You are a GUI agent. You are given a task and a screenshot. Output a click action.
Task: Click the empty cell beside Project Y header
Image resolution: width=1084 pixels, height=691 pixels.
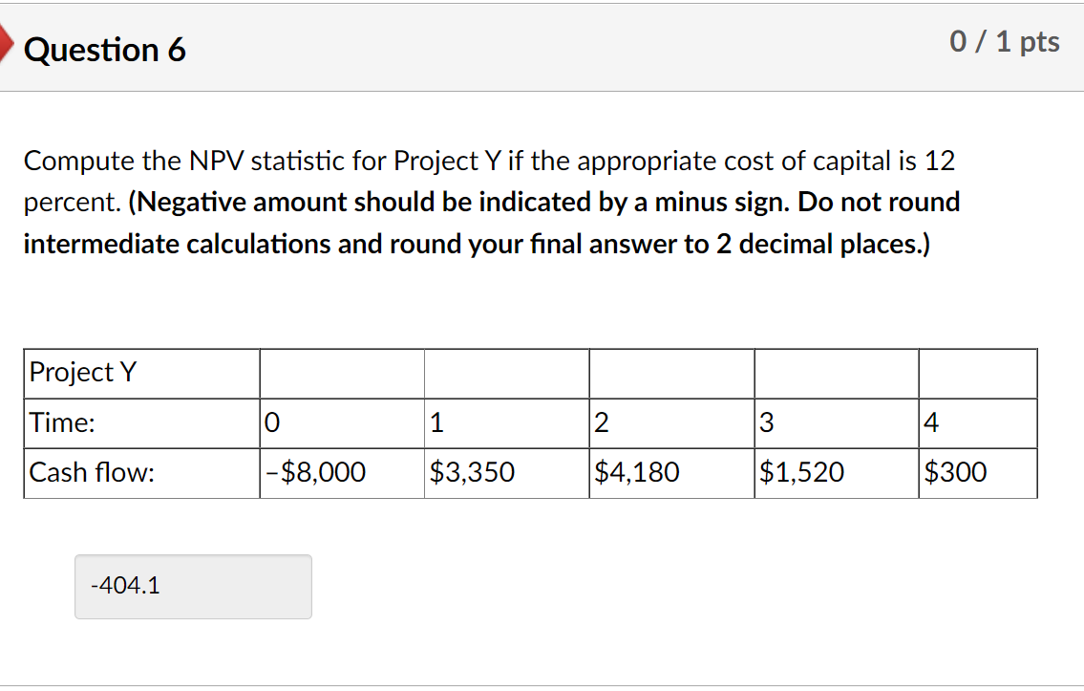(x=341, y=373)
